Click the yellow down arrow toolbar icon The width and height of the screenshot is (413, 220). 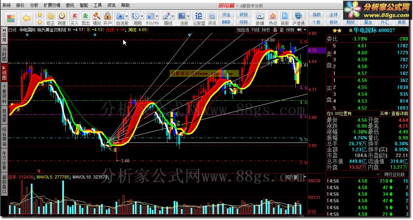click(x=40, y=22)
